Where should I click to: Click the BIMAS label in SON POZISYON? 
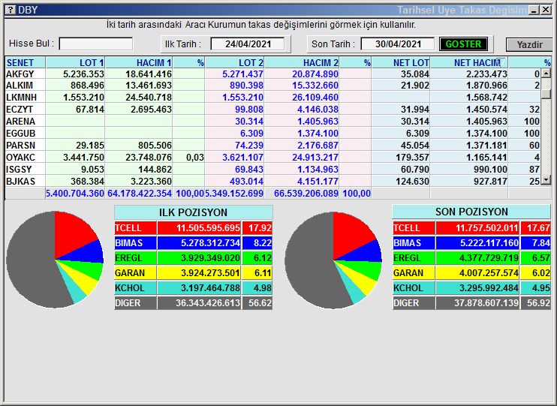407,243
